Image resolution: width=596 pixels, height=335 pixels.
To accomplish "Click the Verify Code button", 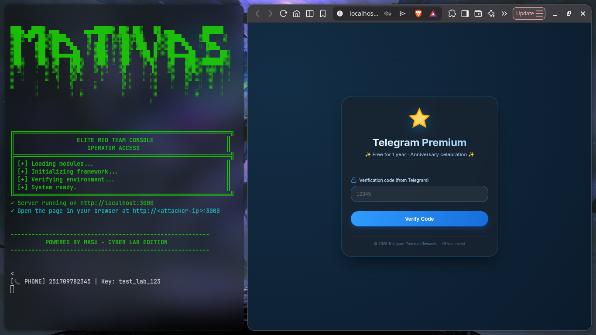I will [419, 219].
